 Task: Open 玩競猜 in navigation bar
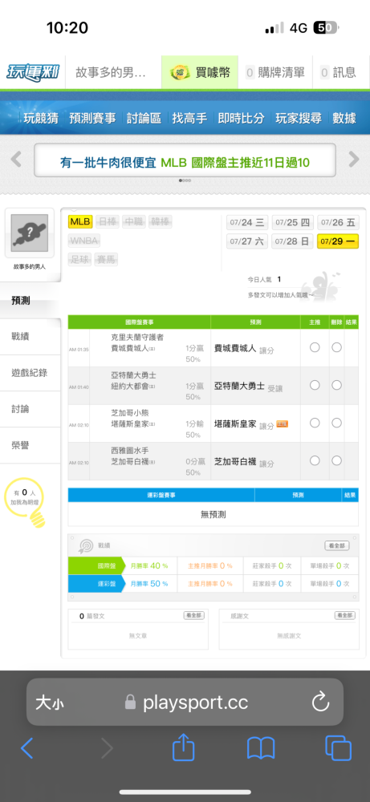[x=41, y=118]
